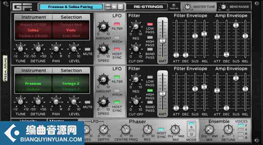The image size is (263, 145).
Task: Click the Freeman layer Level knob
Action: click(x=74, y=102)
